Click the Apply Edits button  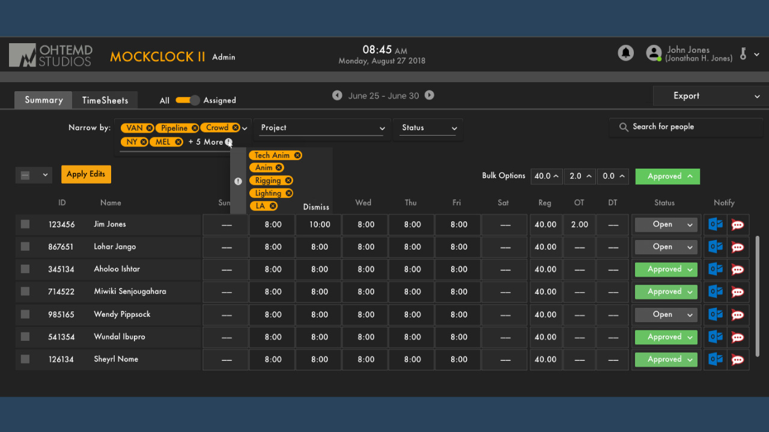pos(86,175)
